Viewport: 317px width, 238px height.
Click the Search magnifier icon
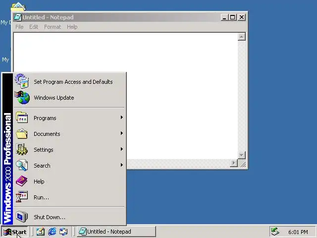tap(22, 165)
